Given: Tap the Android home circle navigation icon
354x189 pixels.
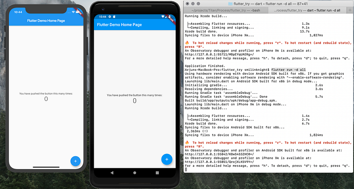Looking at the screenshot, I should pyautogui.click(x=135, y=173).
